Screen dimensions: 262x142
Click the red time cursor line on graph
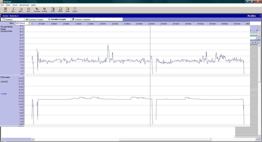(150, 77)
